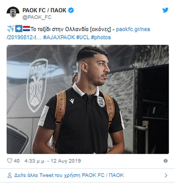Click the like count 40
Image resolution: width=175 pixels, height=183 pixels.
click(x=17, y=161)
